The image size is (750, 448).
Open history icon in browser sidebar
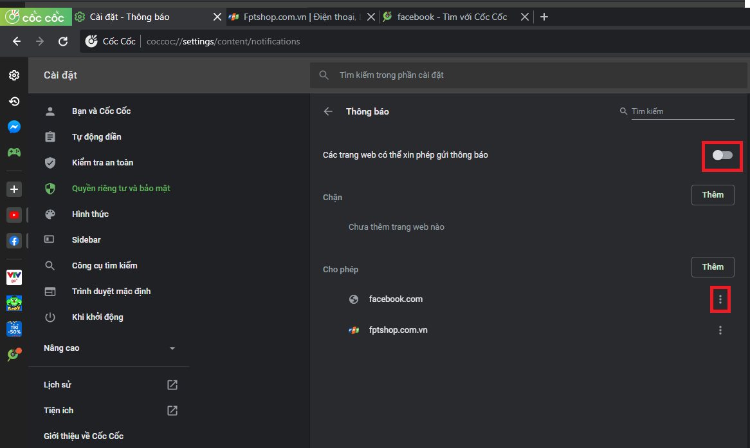(x=14, y=101)
